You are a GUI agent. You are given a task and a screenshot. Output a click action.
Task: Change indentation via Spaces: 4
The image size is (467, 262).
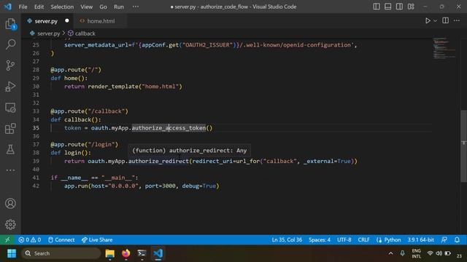[x=320, y=239]
